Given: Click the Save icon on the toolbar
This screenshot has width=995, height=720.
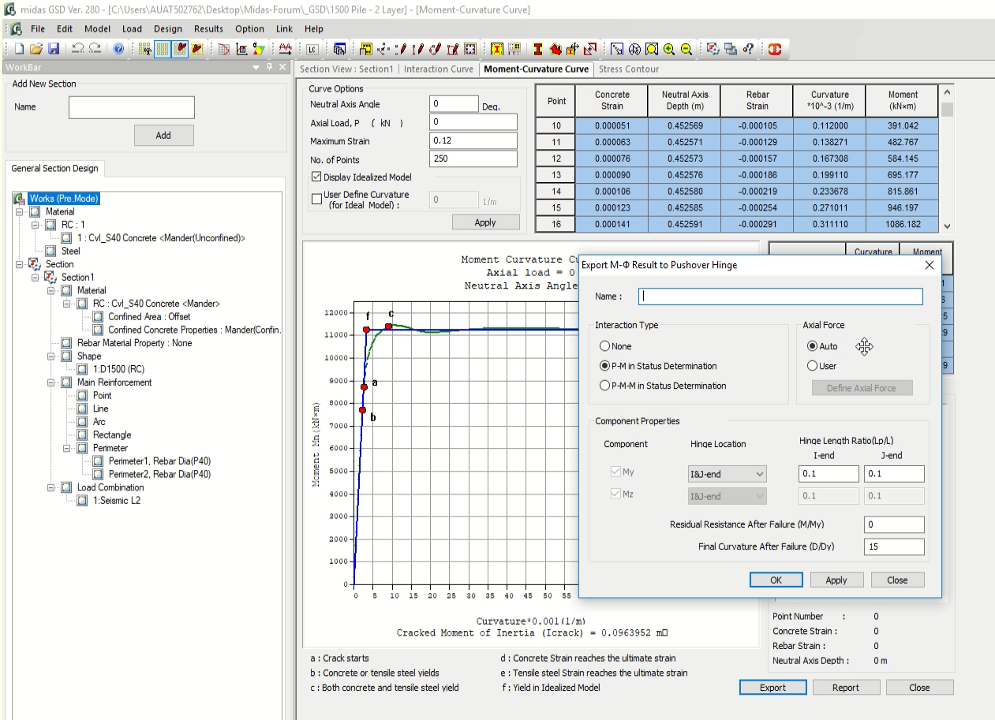Looking at the screenshot, I should 52,49.
